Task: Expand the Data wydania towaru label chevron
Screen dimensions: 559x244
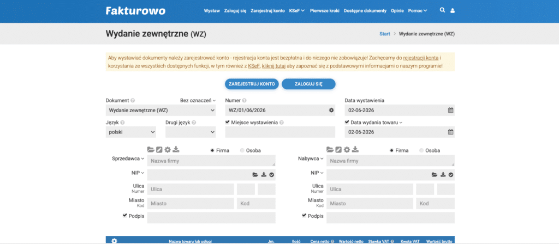Action: click(x=401, y=123)
